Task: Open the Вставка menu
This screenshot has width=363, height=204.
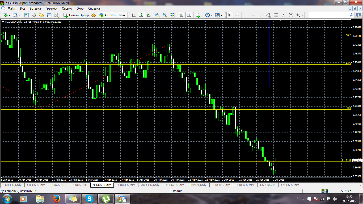Action: [35, 8]
